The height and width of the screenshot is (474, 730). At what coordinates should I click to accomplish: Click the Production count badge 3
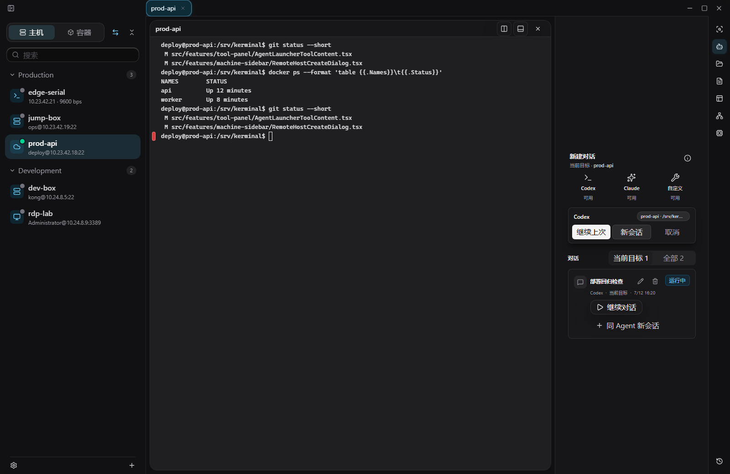pyautogui.click(x=131, y=75)
